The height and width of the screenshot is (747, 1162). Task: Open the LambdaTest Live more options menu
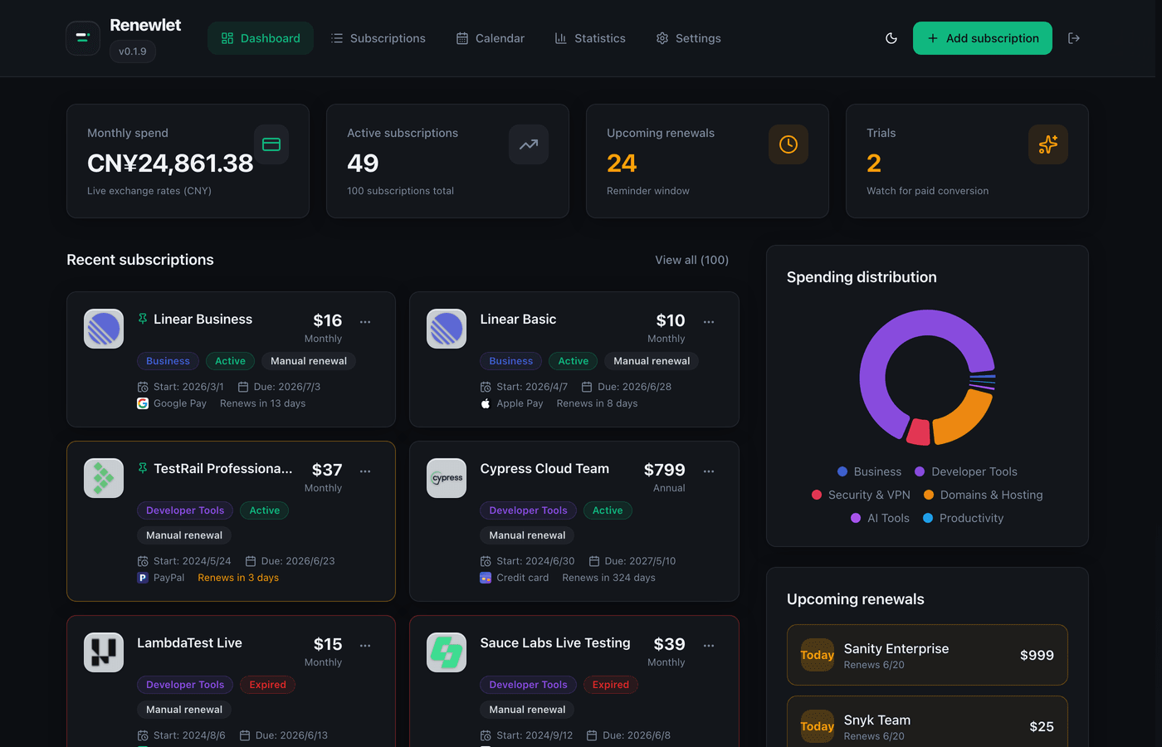tap(365, 645)
